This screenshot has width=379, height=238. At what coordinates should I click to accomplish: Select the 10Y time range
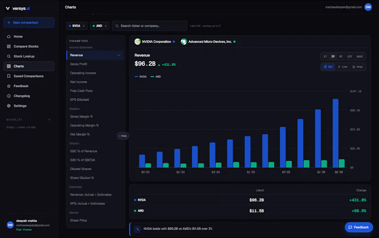(350, 56)
